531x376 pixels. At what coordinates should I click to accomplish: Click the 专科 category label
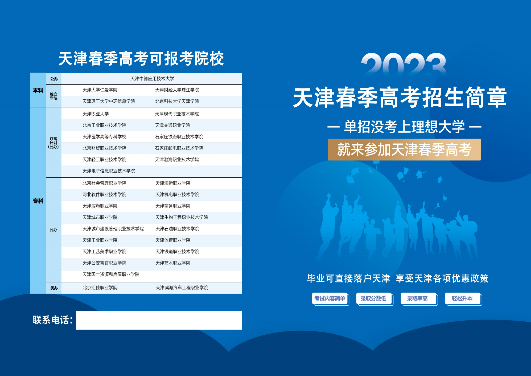pos(38,201)
